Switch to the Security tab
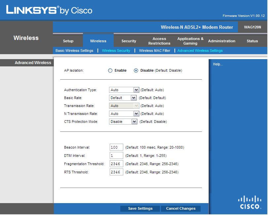This screenshot has height=215, width=268. tap(129, 41)
